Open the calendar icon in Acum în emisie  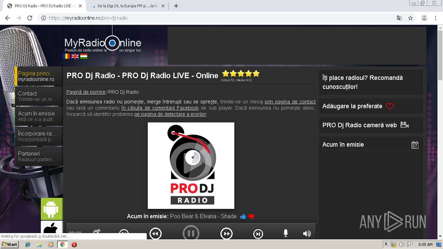(415, 145)
